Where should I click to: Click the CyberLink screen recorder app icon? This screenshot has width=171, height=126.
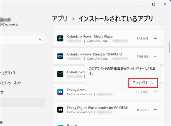[x=60, y=74]
